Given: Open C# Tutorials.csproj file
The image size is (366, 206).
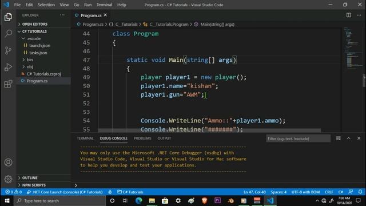Looking at the screenshot, I should click(43, 74).
